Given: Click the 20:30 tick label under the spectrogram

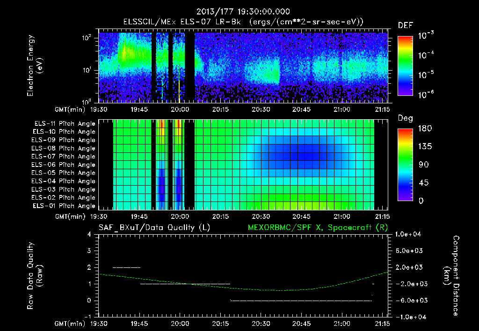Looking at the screenshot, I should tap(261, 109).
